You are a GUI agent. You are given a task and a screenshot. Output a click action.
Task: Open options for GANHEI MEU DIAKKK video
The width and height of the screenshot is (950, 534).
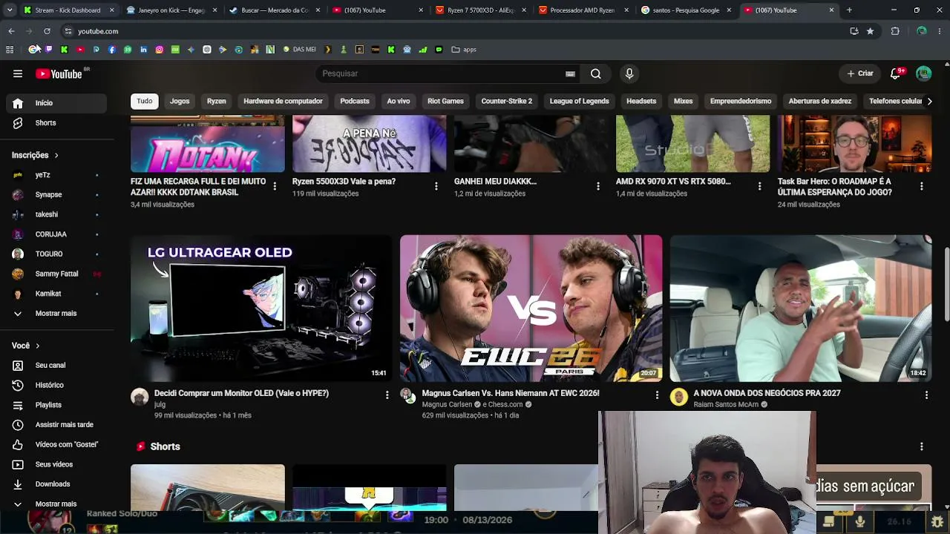[598, 186]
